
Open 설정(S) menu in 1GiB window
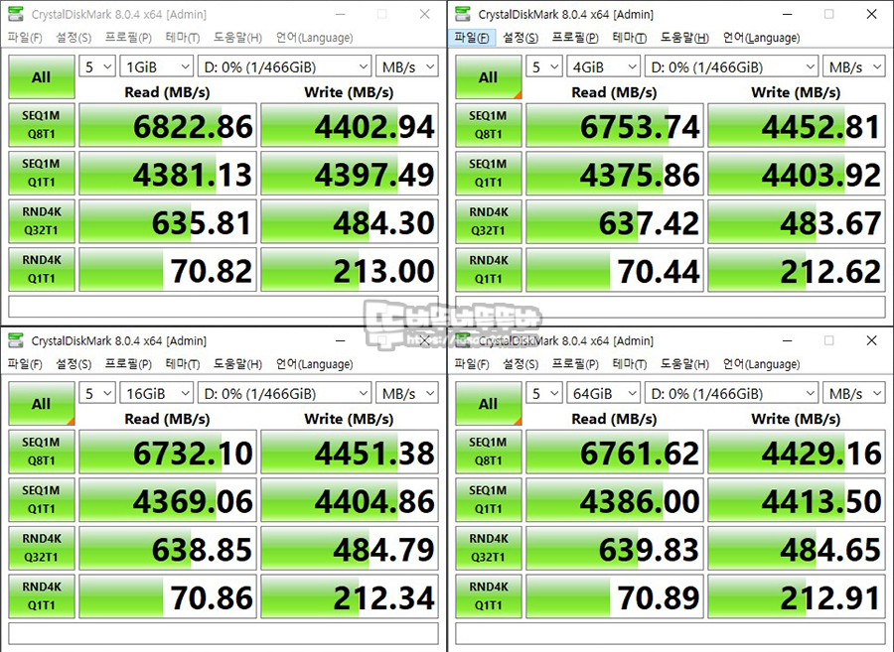[73, 38]
